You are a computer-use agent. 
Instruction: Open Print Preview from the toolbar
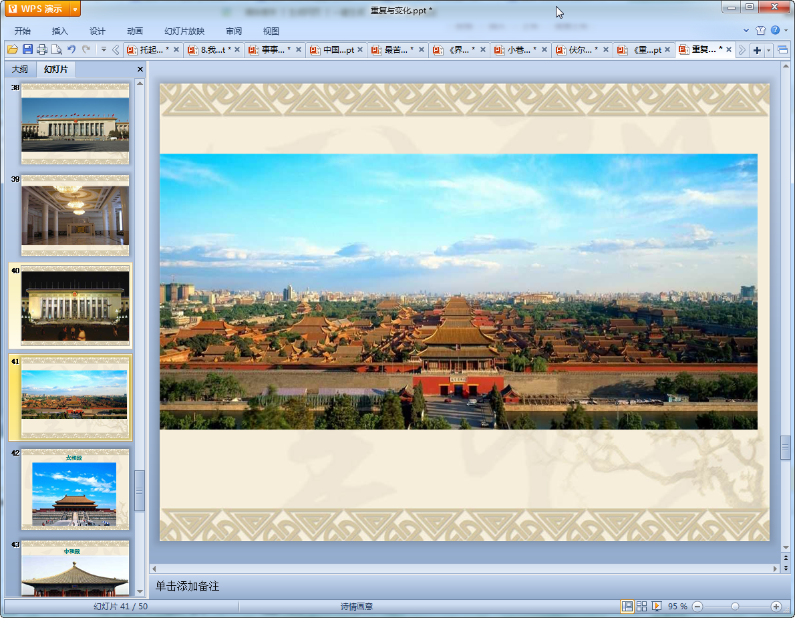[x=57, y=49]
